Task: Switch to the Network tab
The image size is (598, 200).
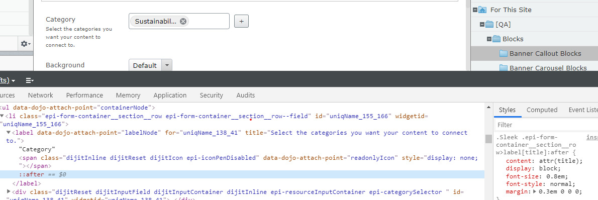Action: [40, 95]
